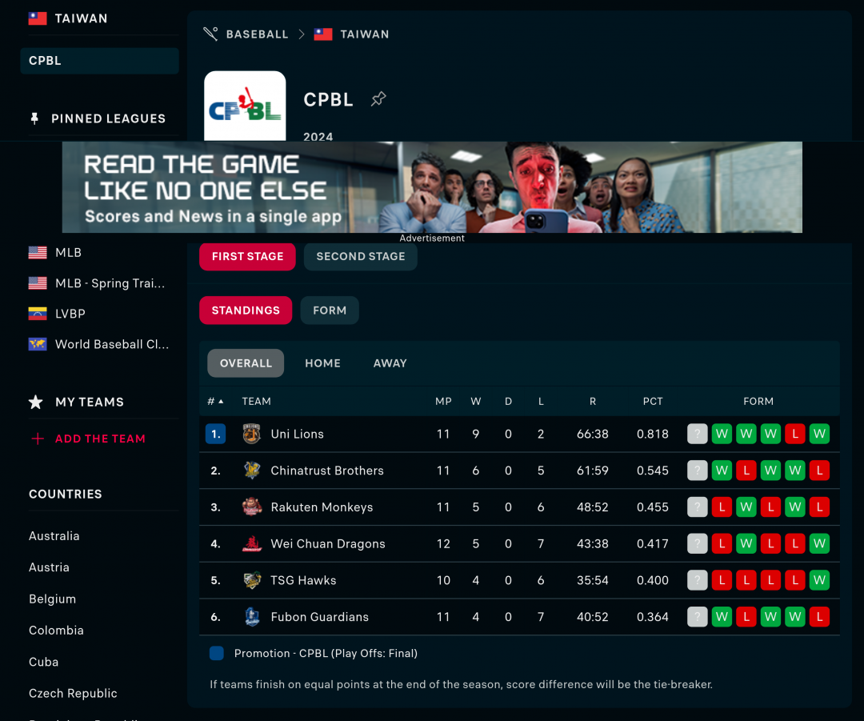Click the flag next to MLB - Spring Training
Image resolution: width=864 pixels, height=721 pixels.
pos(38,283)
